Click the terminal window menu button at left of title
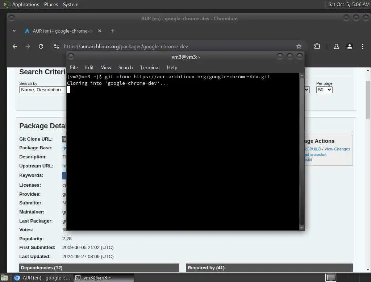 point(71,56)
